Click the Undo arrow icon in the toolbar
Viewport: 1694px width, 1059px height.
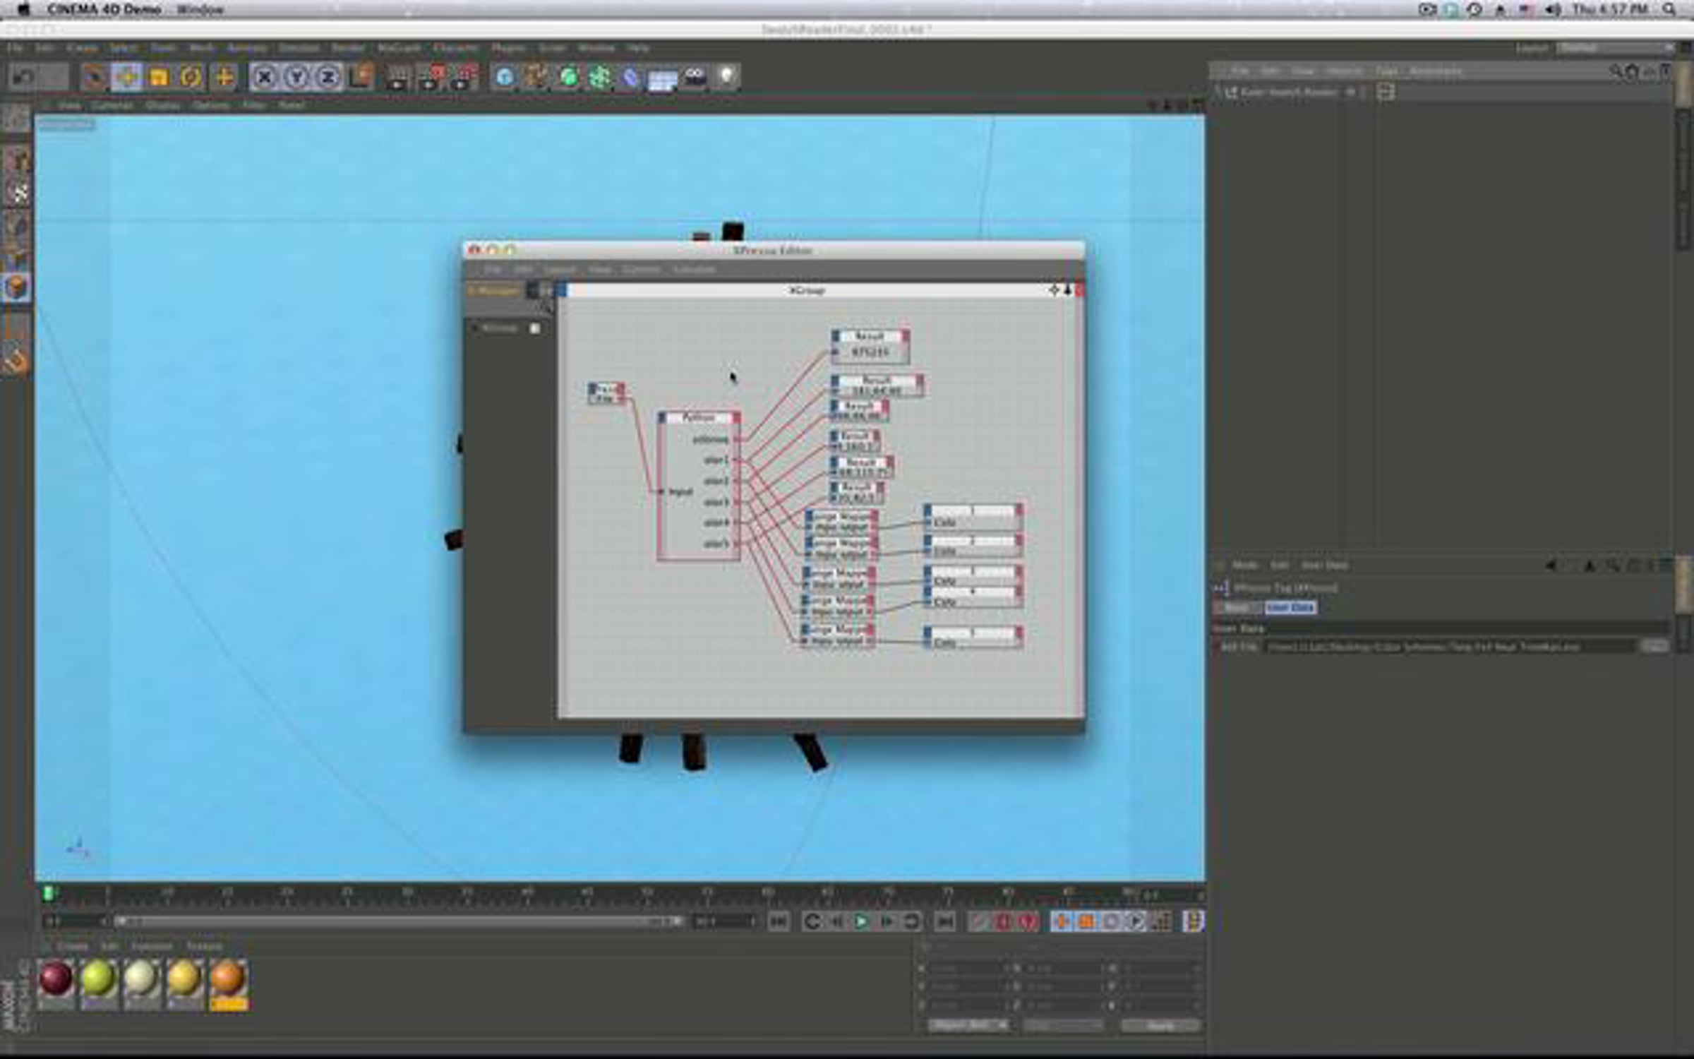[x=23, y=77]
